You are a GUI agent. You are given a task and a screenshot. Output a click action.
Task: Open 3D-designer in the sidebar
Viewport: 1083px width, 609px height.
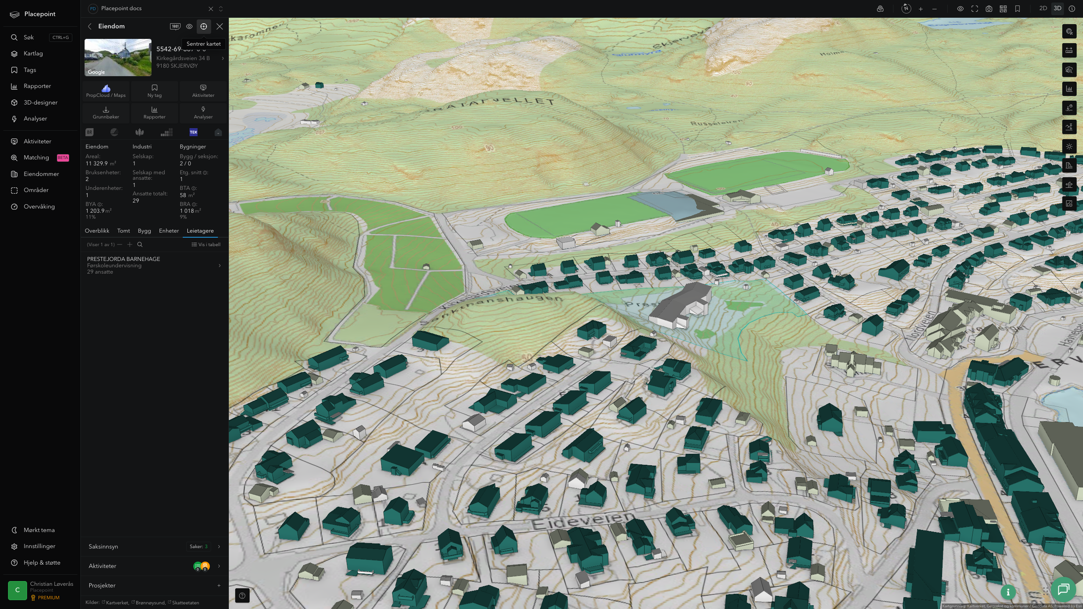[41, 102]
